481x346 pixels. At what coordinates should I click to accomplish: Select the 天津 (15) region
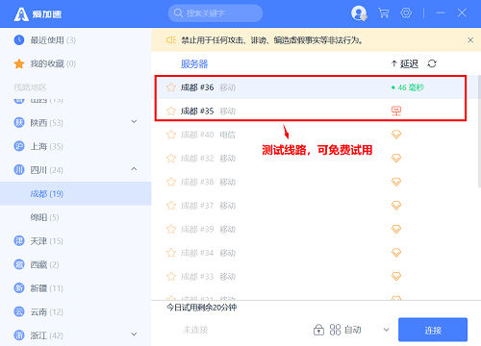pyautogui.click(x=75, y=241)
